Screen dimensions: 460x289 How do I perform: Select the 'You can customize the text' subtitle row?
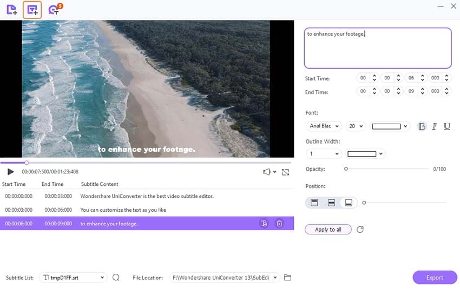147,210
